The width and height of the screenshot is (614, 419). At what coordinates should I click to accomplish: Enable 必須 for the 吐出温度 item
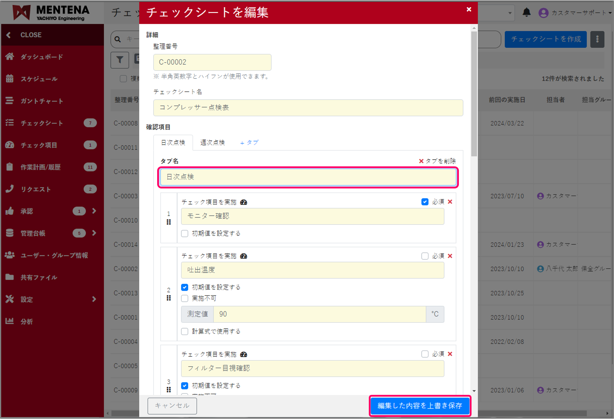click(425, 256)
